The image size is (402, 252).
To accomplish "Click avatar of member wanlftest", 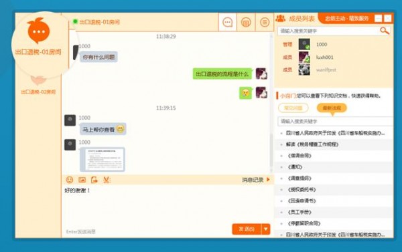I will point(304,70).
